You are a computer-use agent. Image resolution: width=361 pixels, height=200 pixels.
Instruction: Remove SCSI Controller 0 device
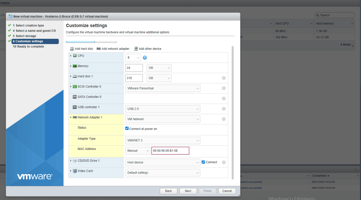point(224,88)
